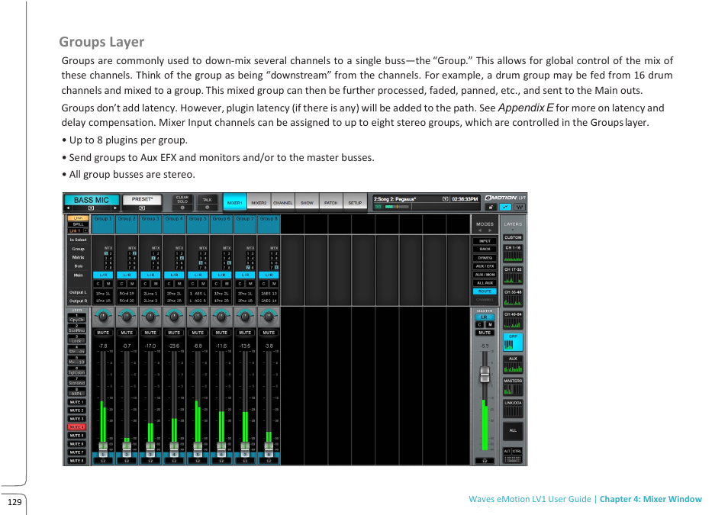This screenshot has height=515, width=728.
Task: Select the CH 33-48 layer thumbnail
Action: click(x=513, y=298)
